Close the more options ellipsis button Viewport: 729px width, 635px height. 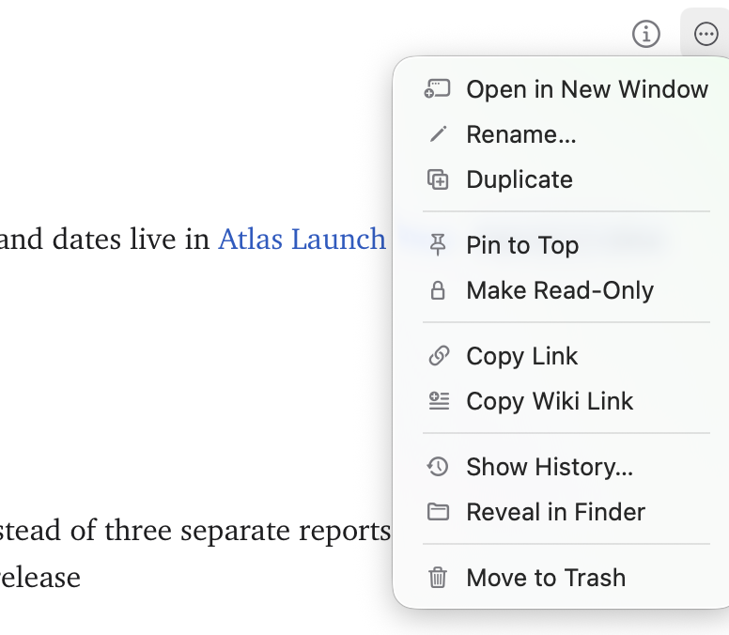(x=706, y=34)
